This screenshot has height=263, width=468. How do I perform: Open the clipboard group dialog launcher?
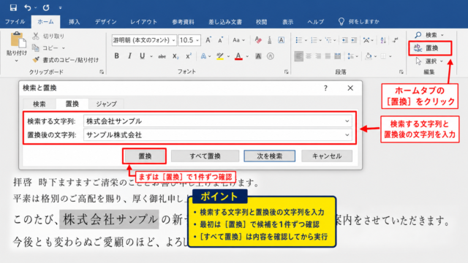(x=102, y=72)
